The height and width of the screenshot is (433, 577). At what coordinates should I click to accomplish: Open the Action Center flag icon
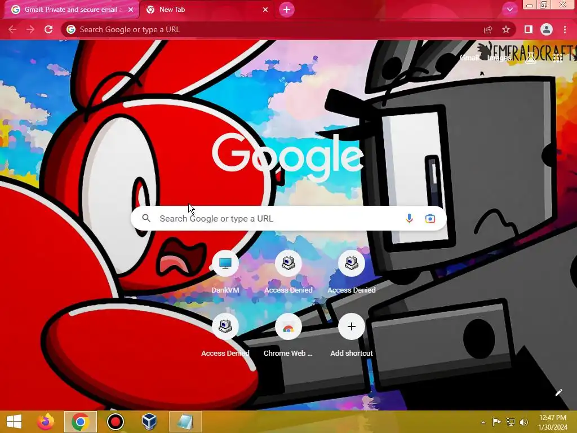pos(496,422)
